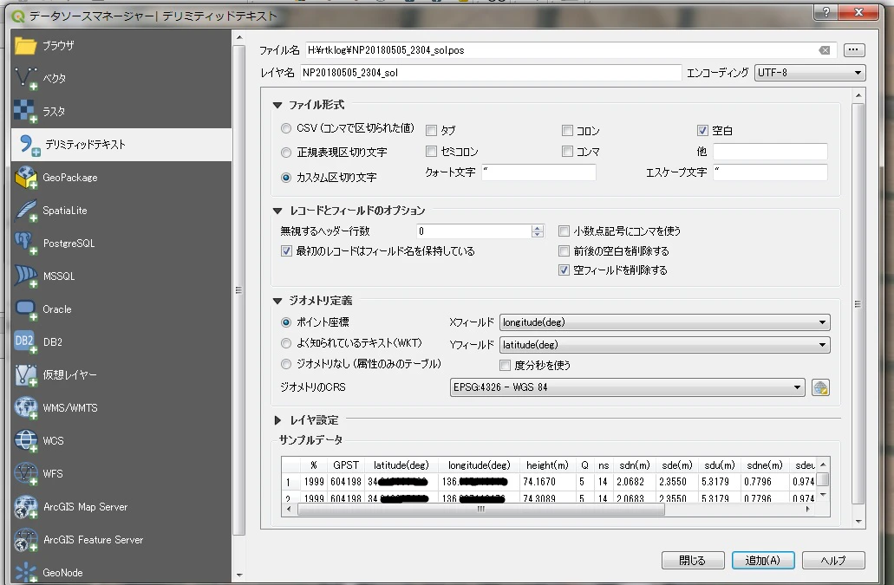894x585 pixels.
Task: Select well known text (WKT) radio
Action: tap(286, 343)
